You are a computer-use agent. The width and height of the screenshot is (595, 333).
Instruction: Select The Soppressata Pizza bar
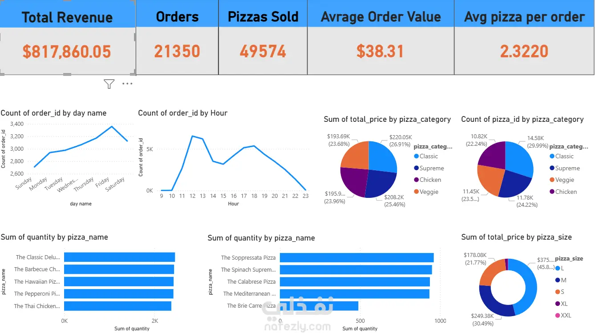(x=356, y=257)
